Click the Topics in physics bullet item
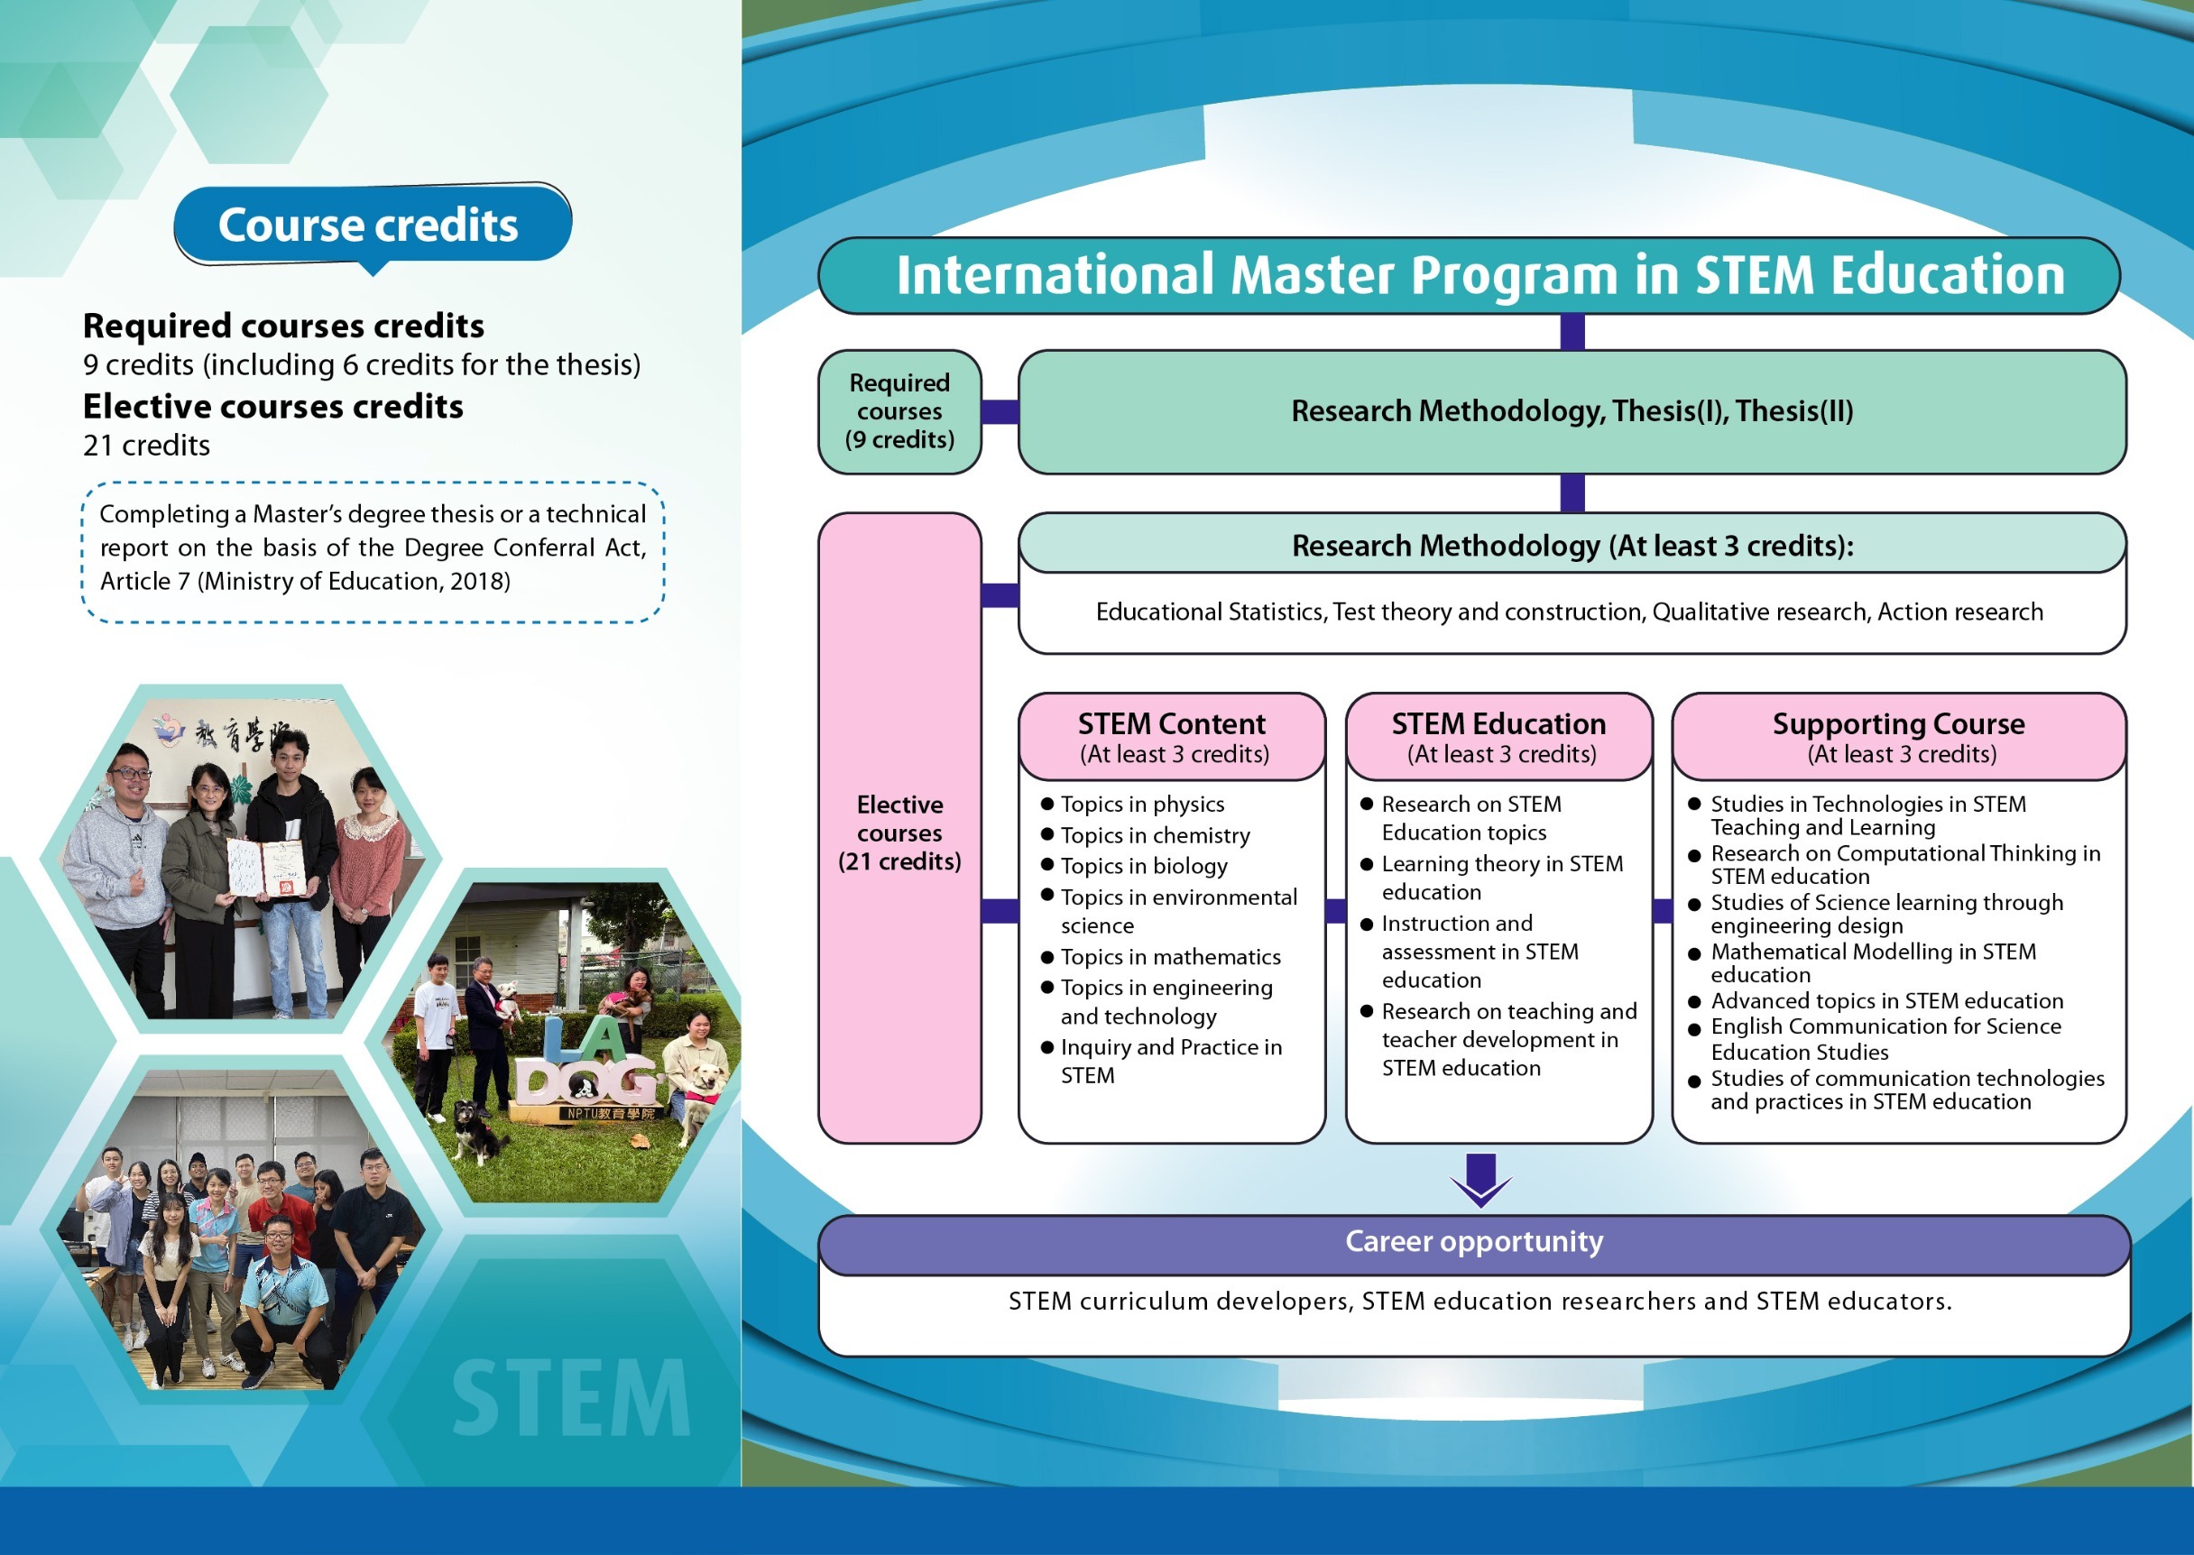The height and width of the screenshot is (1555, 2194). coord(1140,805)
